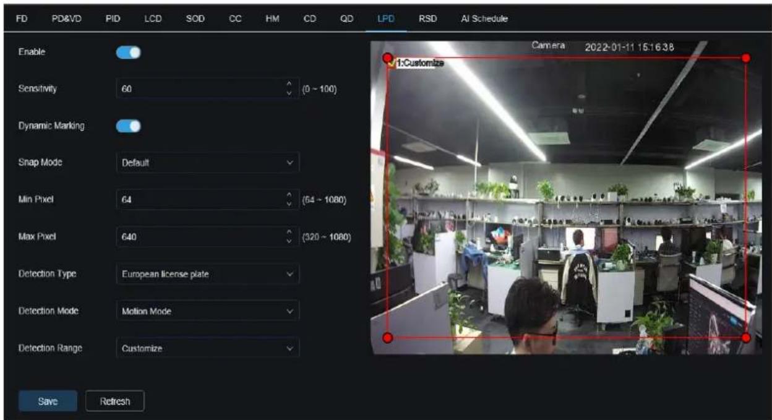The height and width of the screenshot is (420, 772).
Task: Click the Sensitivity value field
Action: pos(208,89)
